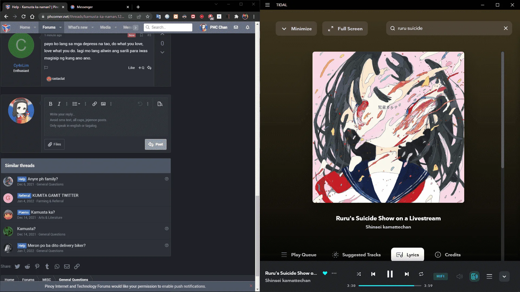The height and width of the screenshot is (292, 520).
Task: Focus the write your reply text area
Action: (106, 123)
